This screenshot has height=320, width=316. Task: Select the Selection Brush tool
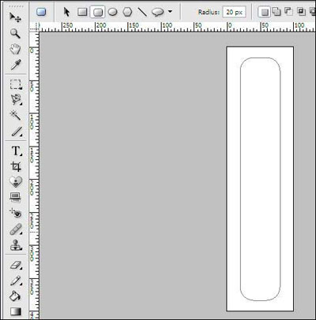[17, 132]
